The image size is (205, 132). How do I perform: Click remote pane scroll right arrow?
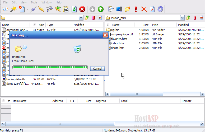pyautogui.click(x=203, y=94)
